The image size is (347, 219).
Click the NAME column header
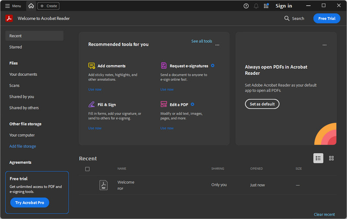[122, 169]
